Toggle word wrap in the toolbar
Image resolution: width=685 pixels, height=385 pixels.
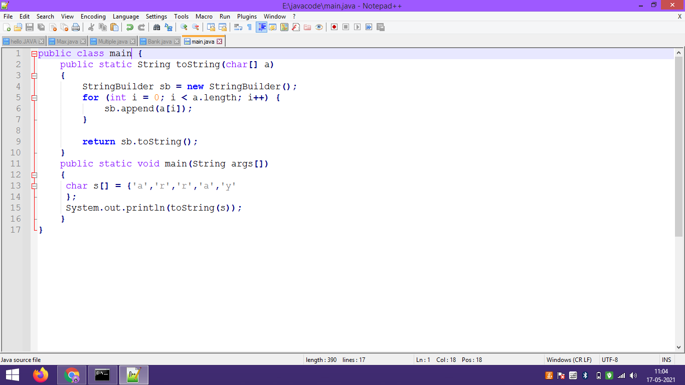pos(238,27)
